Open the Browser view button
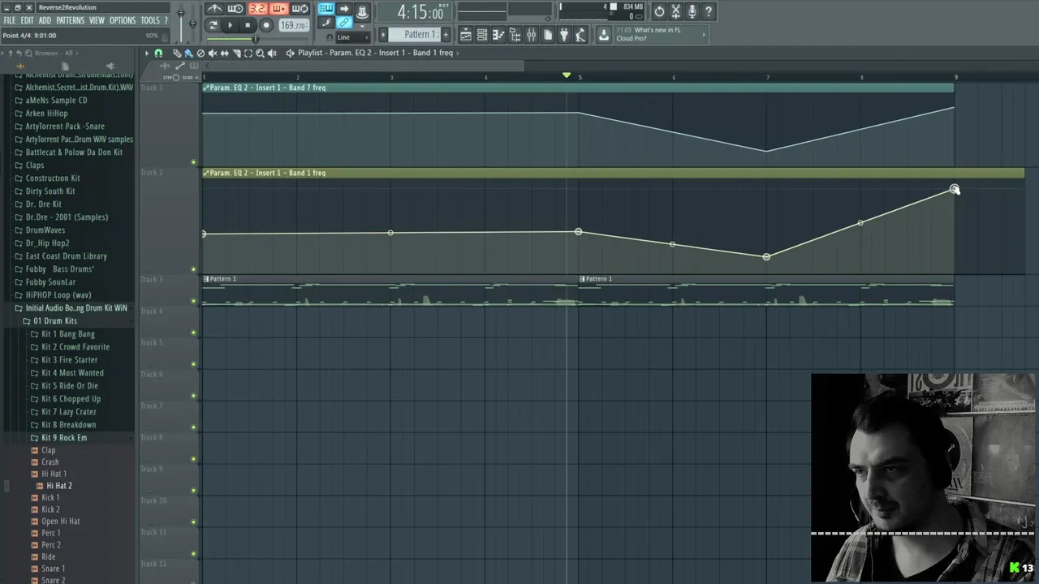The image size is (1039, 584). click(x=515, y=35)
